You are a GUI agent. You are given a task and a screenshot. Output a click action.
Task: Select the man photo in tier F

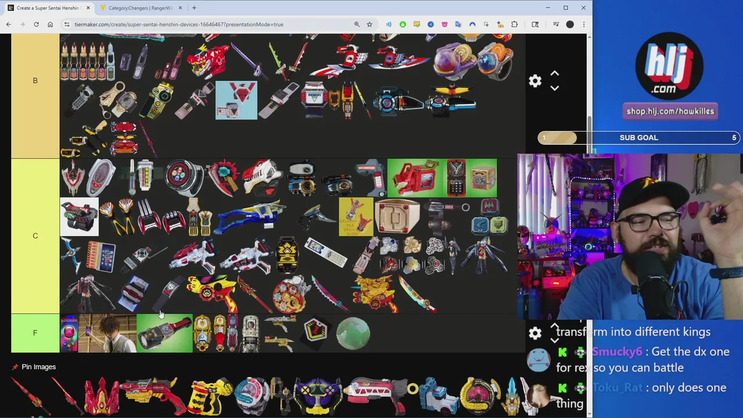[107, 333]
